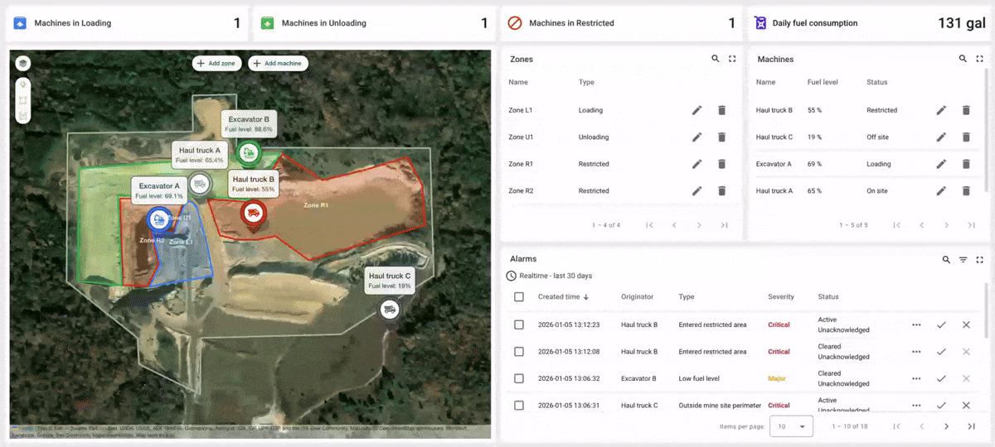The width and height of the screenshot is (995, 447).
Task: Go to next alarms page
Action: pyautogui.click(x=946, y=426)
